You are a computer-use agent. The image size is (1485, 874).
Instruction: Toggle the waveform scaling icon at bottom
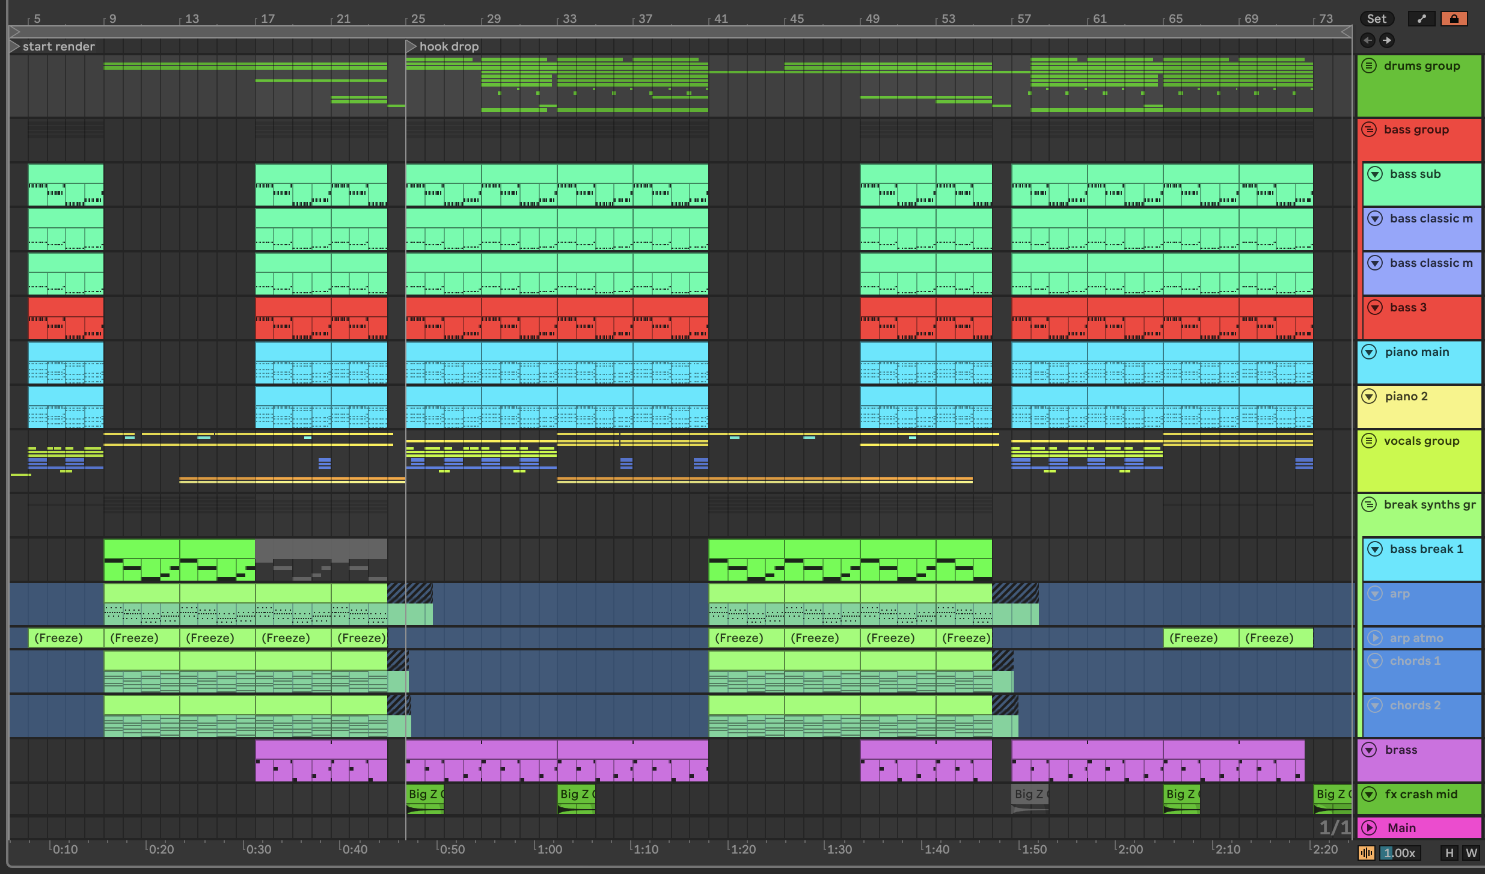1366,853
